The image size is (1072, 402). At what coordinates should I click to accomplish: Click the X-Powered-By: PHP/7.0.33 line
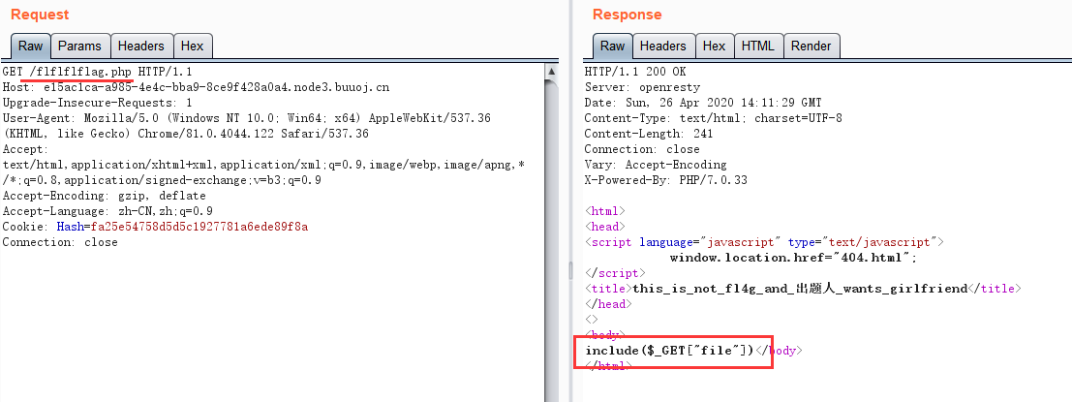click(665, 180)
